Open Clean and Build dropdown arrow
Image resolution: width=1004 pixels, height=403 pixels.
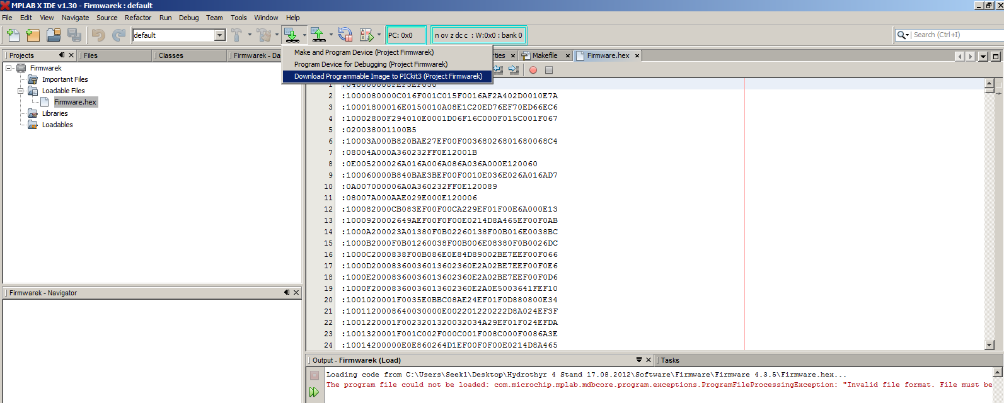(277, 35)
